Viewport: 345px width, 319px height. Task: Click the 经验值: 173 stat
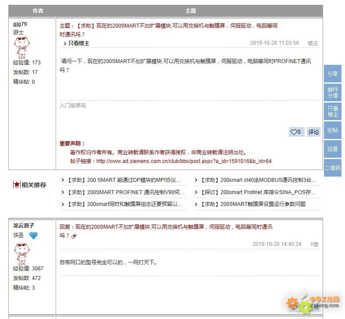[x=27, y=63]
